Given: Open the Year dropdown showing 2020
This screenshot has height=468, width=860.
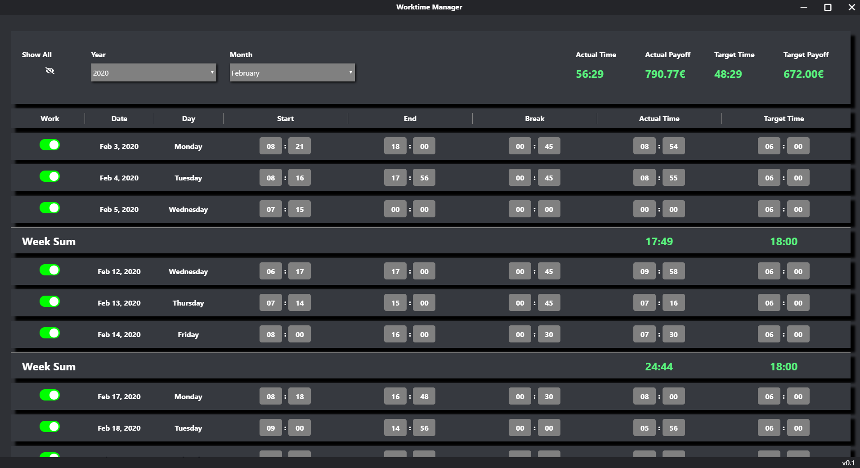Looking at the screenshot, I should click(153, 72).
